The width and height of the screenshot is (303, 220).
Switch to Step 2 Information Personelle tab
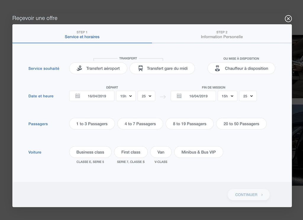click(x=222, y=35)
